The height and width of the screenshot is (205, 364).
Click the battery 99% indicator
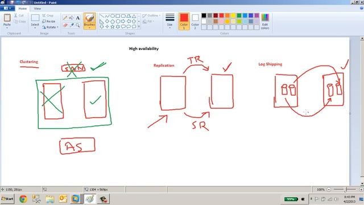pyautogui.click(x=291, y=199)
